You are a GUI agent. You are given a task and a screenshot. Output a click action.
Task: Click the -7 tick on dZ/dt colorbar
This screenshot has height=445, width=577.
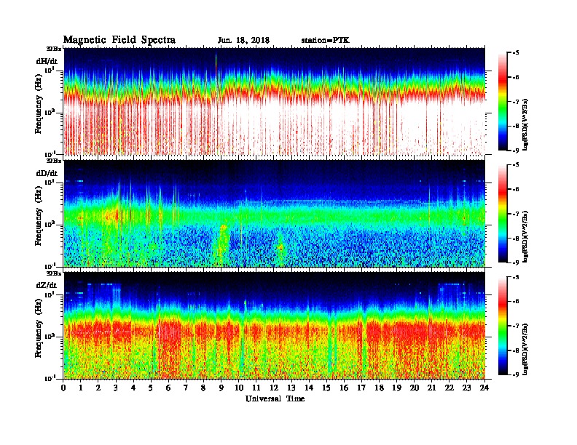(516, 326)
